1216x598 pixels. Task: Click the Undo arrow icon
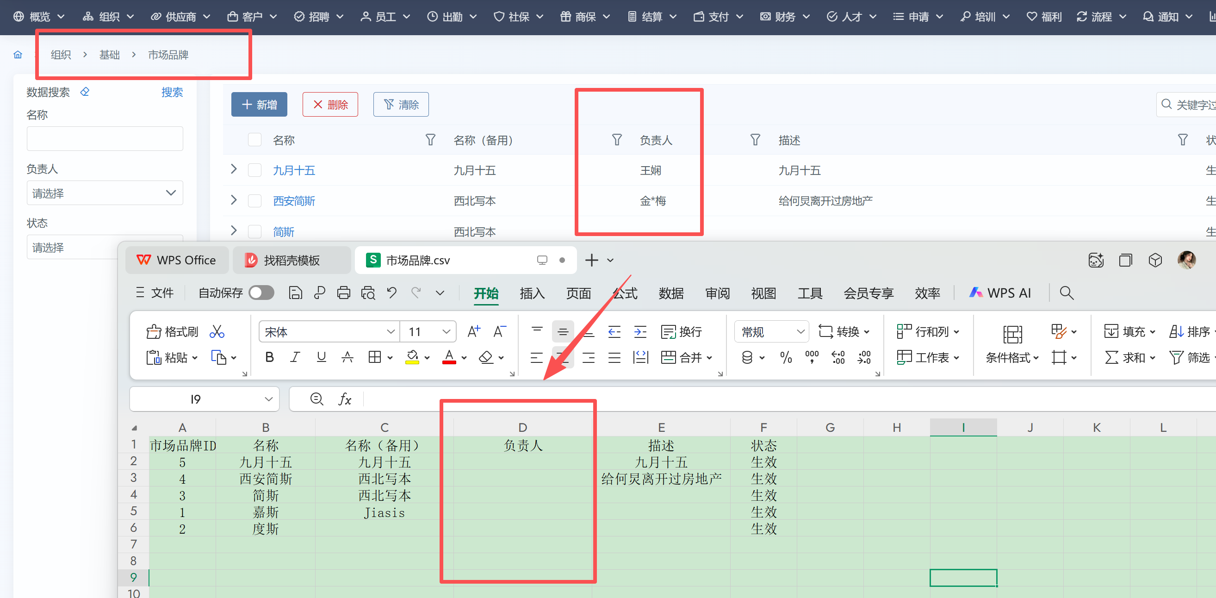(392, 293)
